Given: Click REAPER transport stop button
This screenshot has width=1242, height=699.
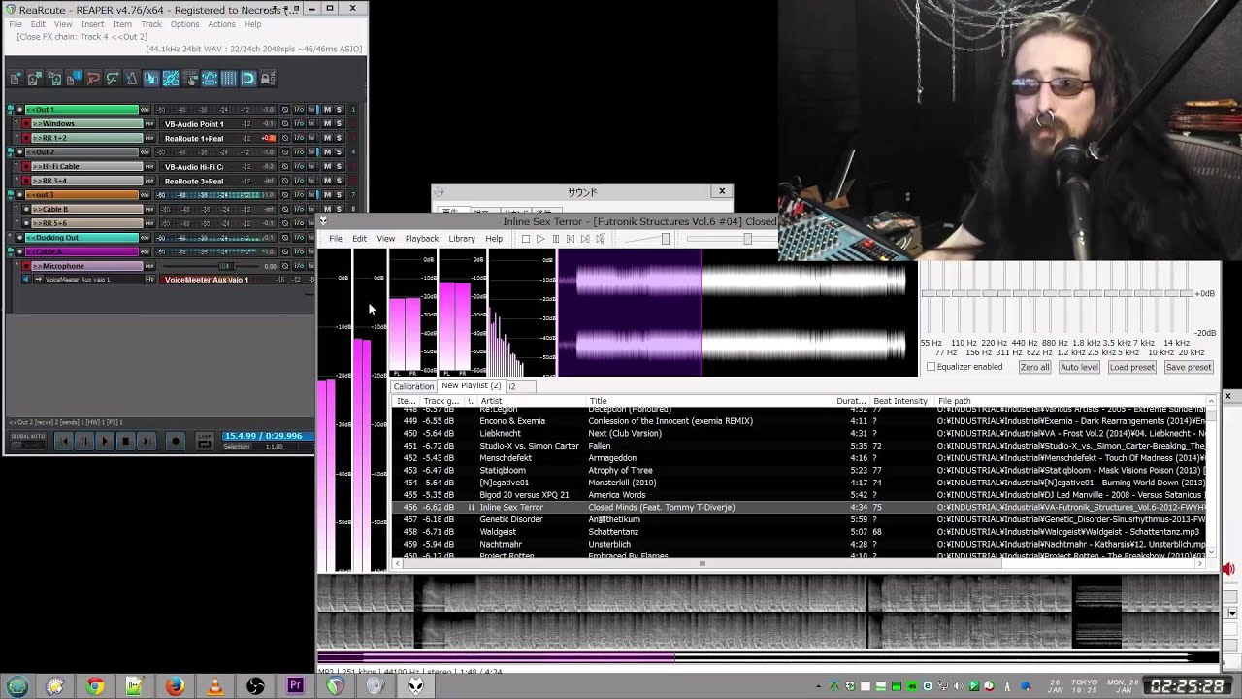Looking at the screenshot, I should [x=126, y=441].
